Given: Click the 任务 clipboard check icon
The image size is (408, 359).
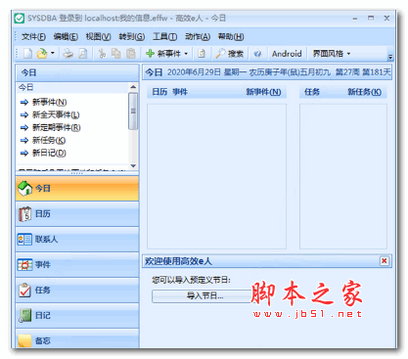Looking at the screenshot, I should click(x=24, y=291).
